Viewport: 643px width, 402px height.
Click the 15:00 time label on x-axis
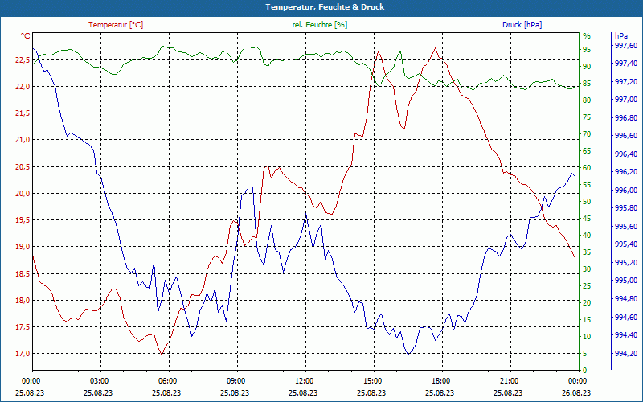coord(371,380)
